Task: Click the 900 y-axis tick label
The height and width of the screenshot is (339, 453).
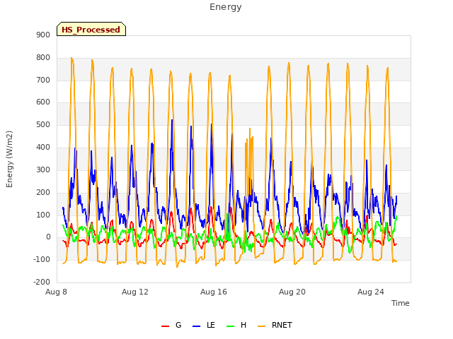Action: tap(43, 35)
